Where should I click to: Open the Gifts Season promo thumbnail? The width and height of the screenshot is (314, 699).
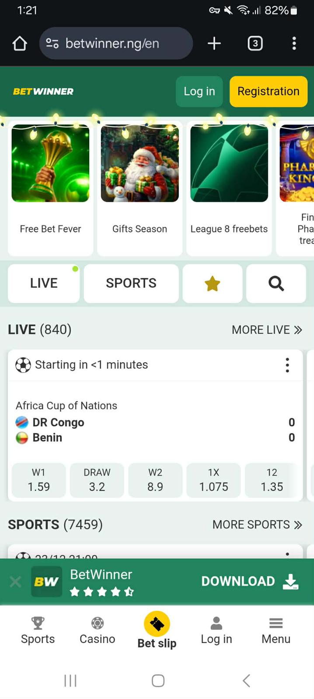(140, 163)
